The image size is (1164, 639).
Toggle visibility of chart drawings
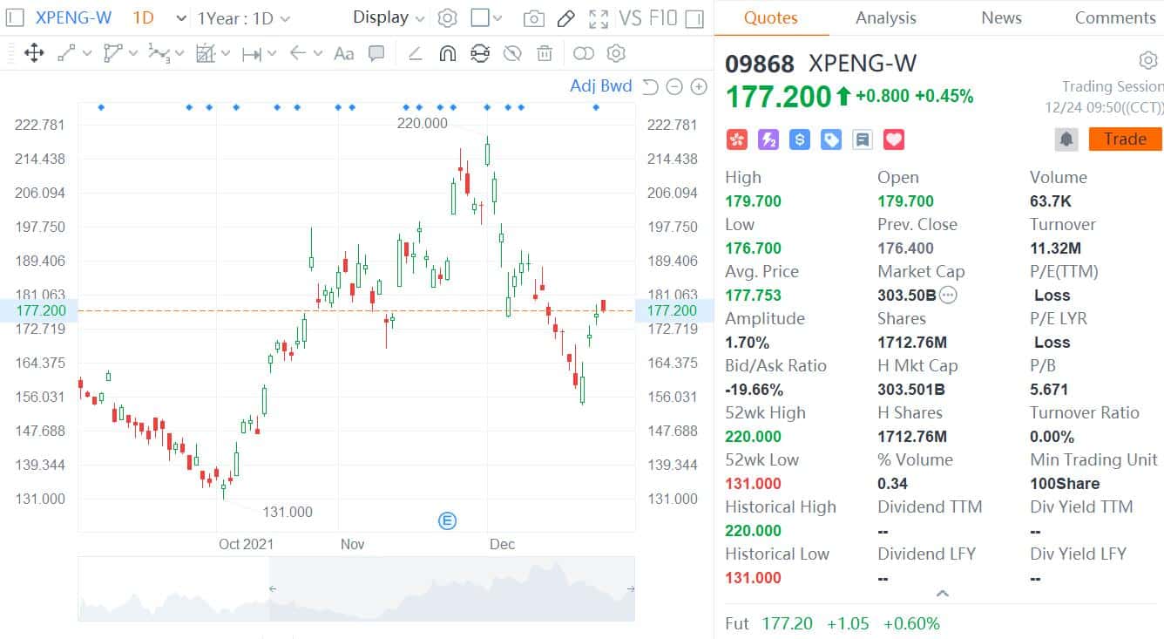[512, 53]
